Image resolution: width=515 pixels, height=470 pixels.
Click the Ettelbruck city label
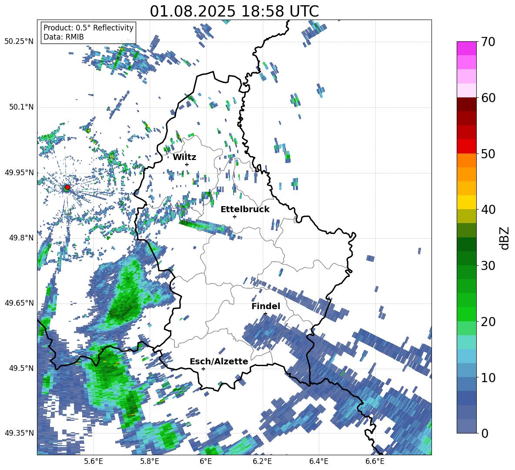coord(245,210)
